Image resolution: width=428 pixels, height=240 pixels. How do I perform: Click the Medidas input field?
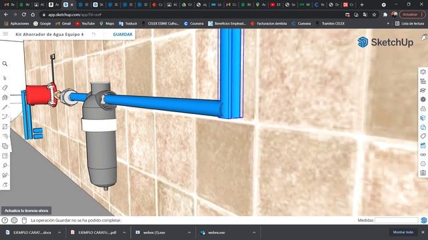(x=397, y=220)
